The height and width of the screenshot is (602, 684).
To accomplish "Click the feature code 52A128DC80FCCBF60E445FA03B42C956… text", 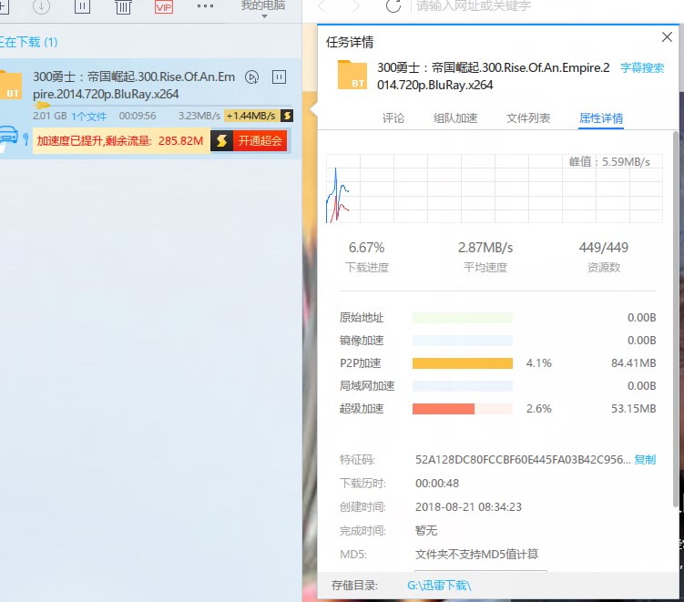I will pos(523,460).
